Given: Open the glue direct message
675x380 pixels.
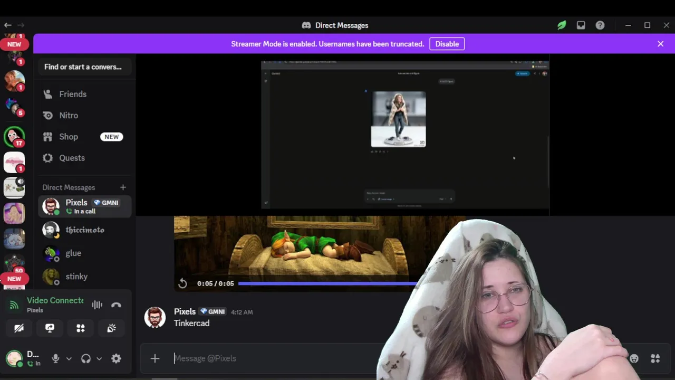Looking at the screenshot, I should pyautogui.click(x=84, y=253).
